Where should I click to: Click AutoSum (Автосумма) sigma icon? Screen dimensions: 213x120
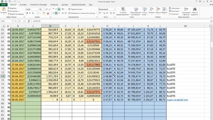[170, 8]
